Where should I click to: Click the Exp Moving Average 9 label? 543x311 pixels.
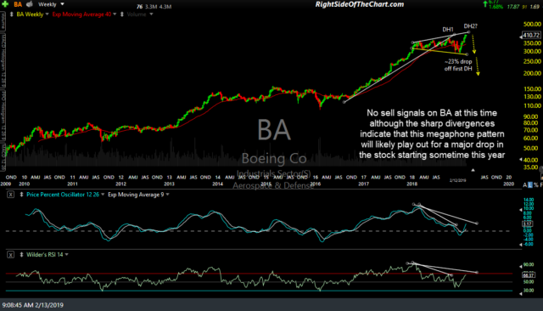pos(136,195)
